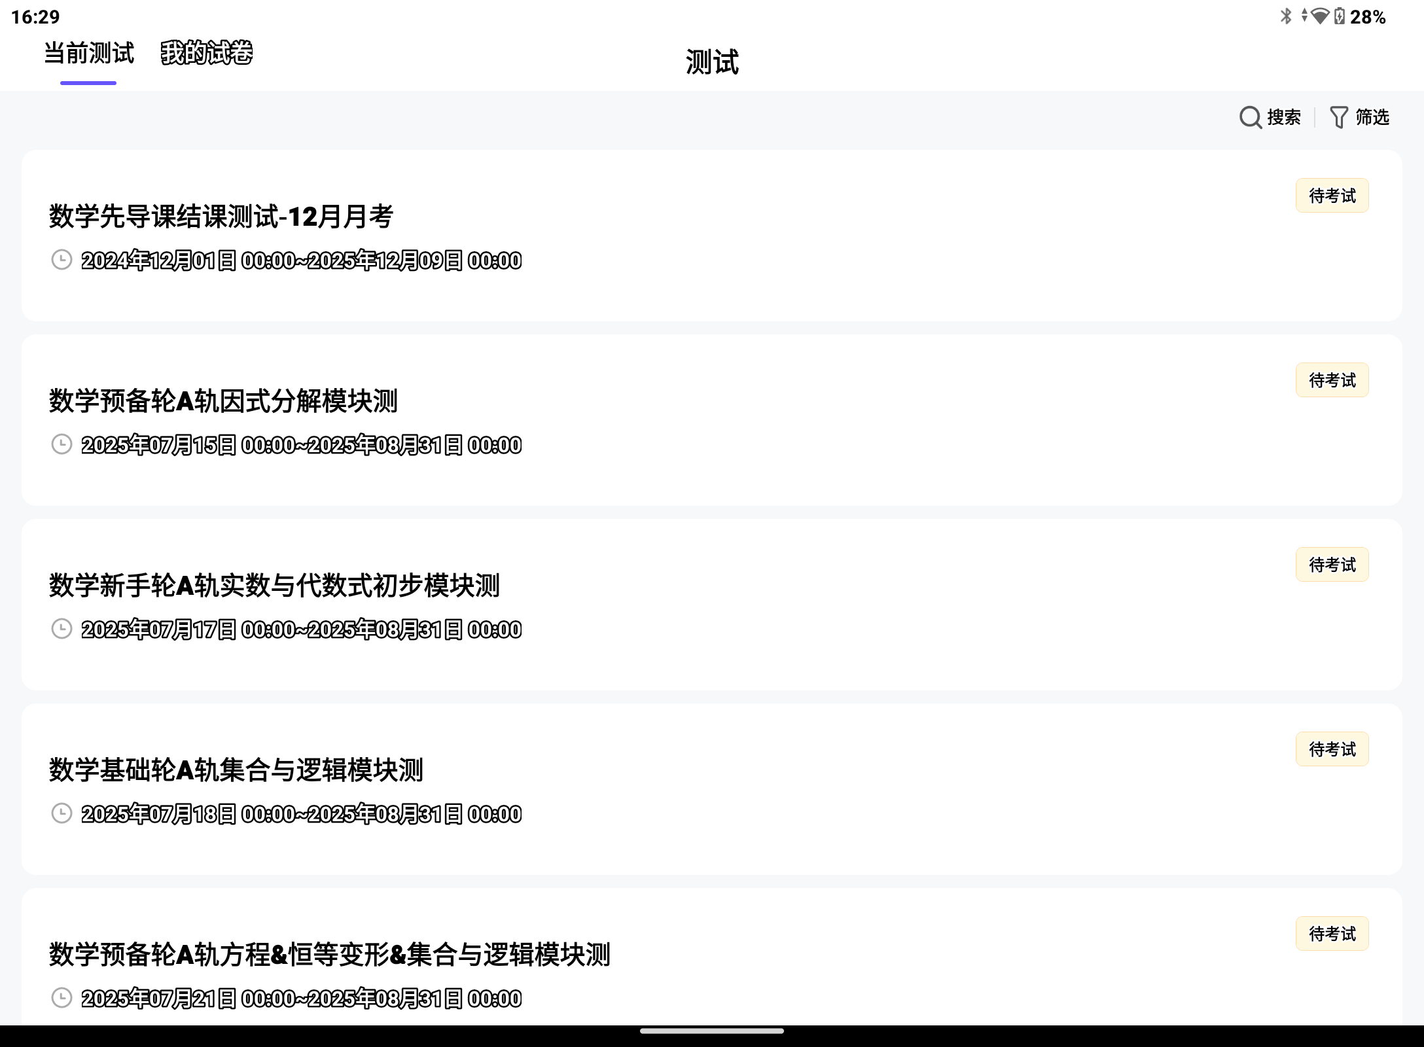The height and width of the screenshot is (1047, 1424).
Task: Open 数学预备轮A轨因式分解模块测 test
Action: (x=223, y=401)
